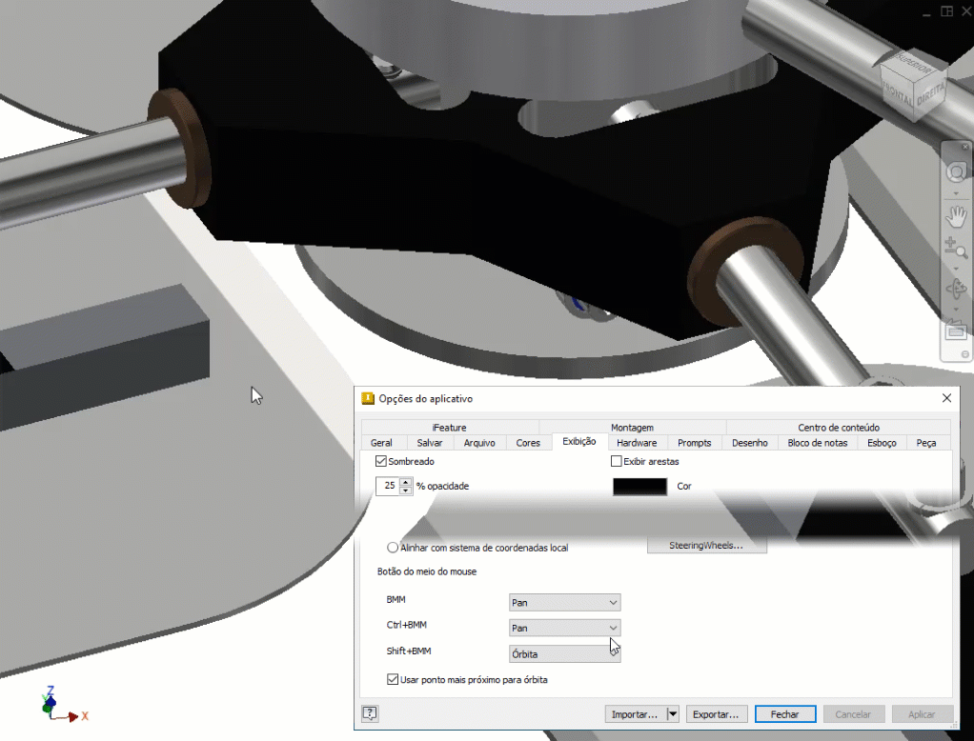The width and height of the screenshot is (974, 741).
Task: Open navigation bar customize menu
Action: click(x=964, y=354)
